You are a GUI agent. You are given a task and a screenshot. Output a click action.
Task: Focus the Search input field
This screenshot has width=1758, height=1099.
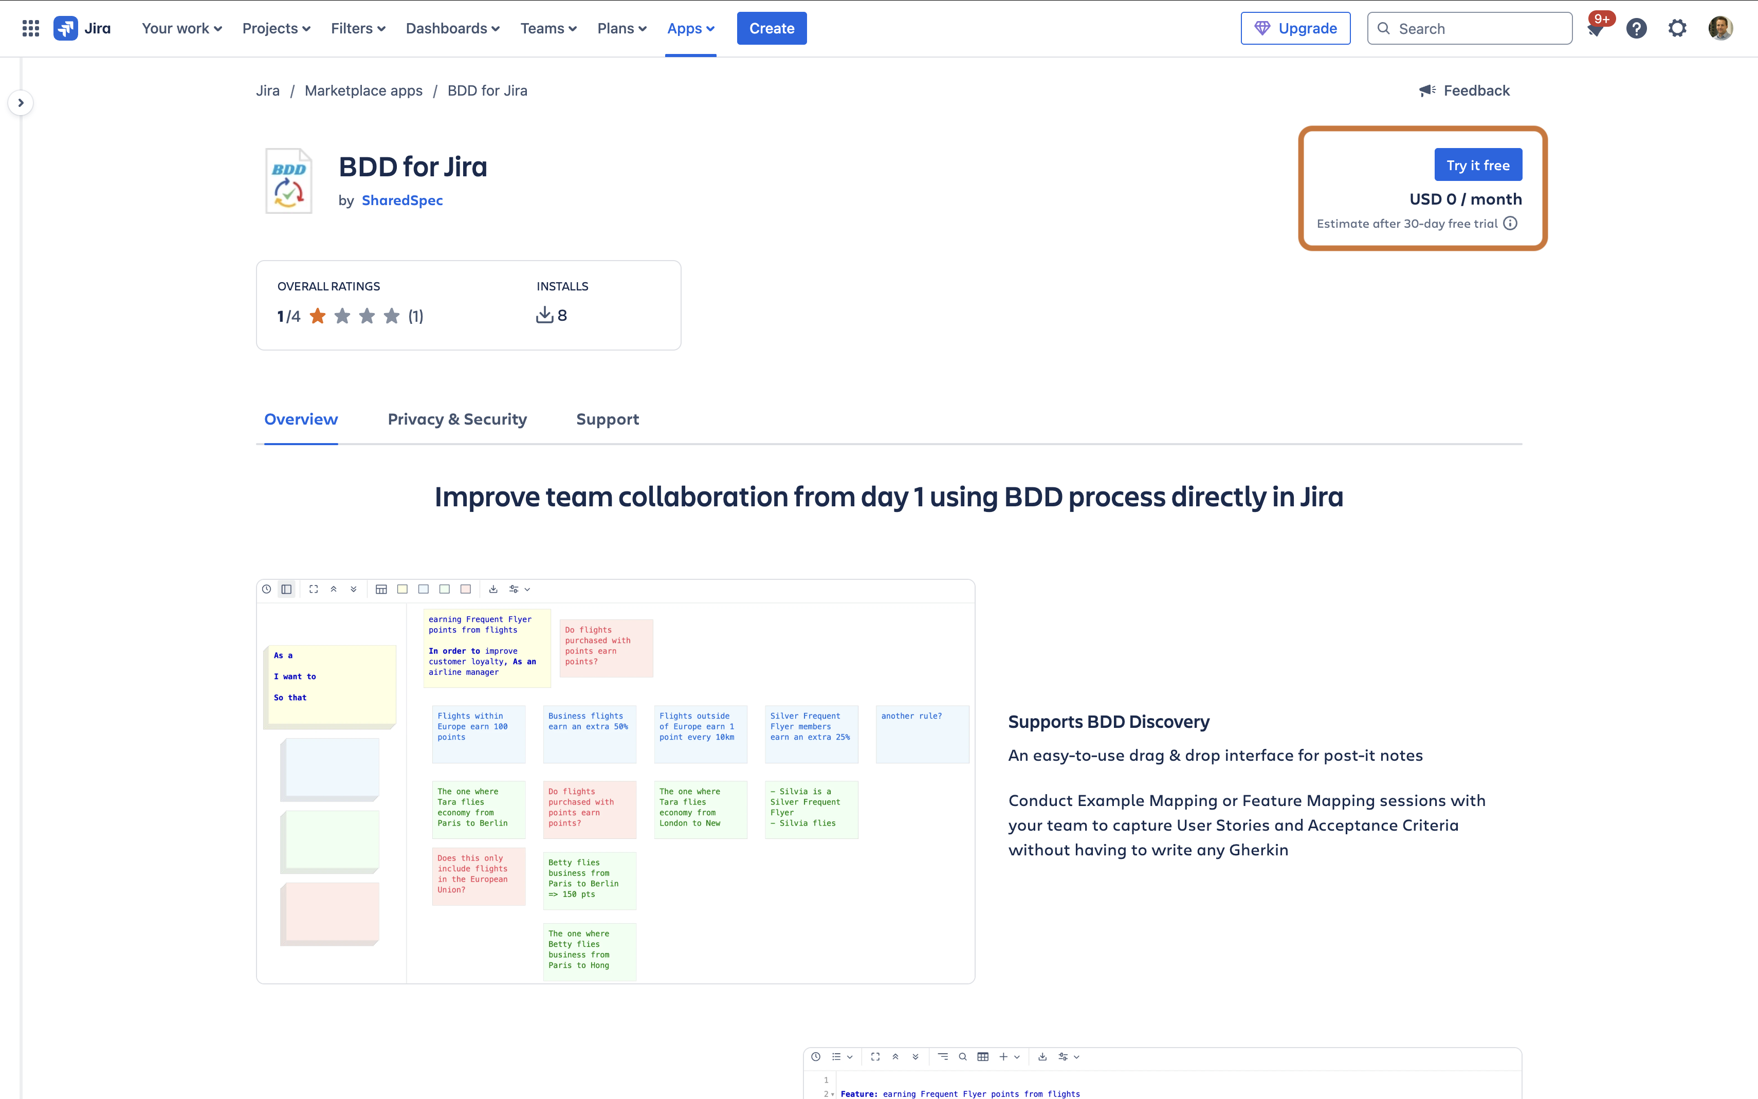[x=1470, y=28]
